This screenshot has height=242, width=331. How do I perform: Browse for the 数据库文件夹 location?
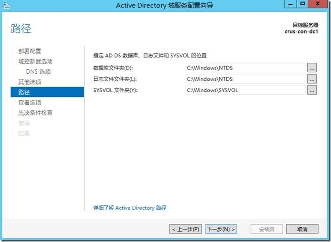pos(312,68)
